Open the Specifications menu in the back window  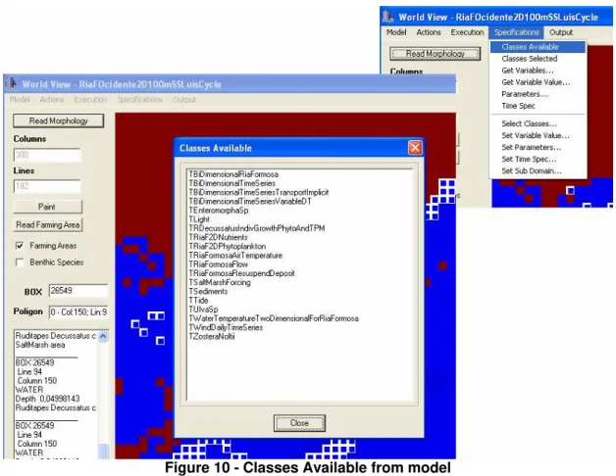coord(516,32)
